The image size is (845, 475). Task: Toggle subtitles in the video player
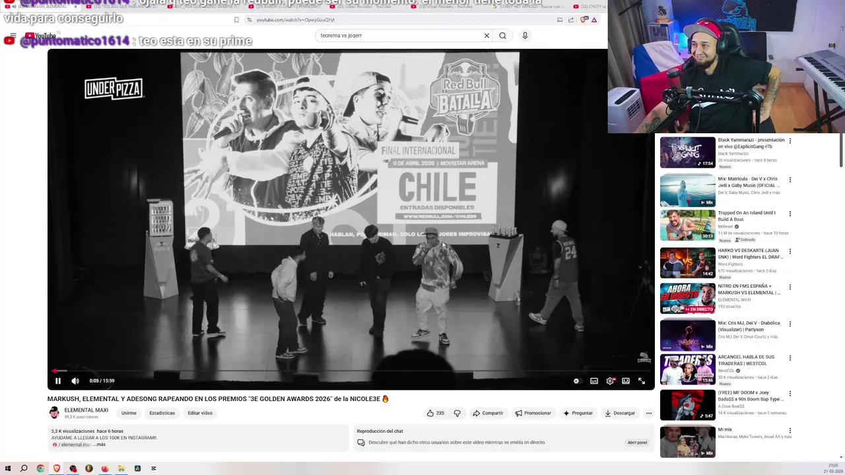click(x=594, y=381)
